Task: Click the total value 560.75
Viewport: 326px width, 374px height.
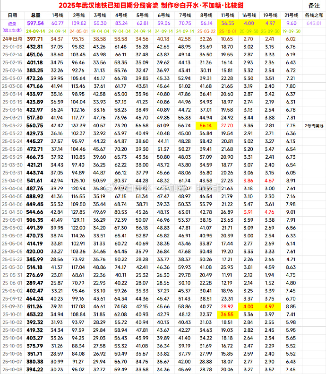Action: tap(35, 125)
